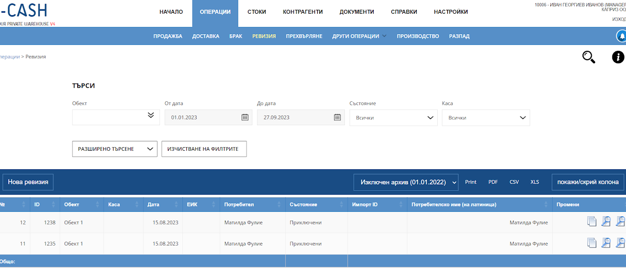626x271 pixels.
Task: Click the До дата input field
Action: click(301, 117)
